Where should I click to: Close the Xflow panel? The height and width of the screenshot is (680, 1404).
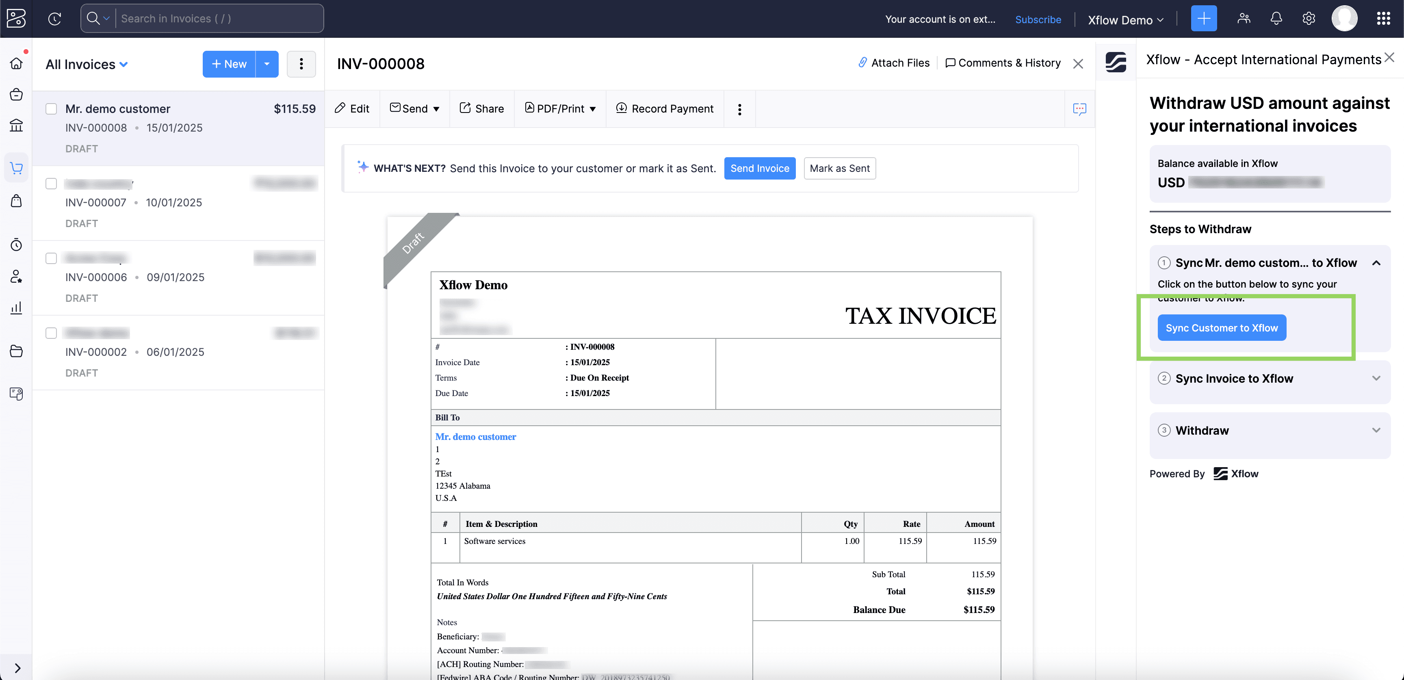pos(1389,57)
